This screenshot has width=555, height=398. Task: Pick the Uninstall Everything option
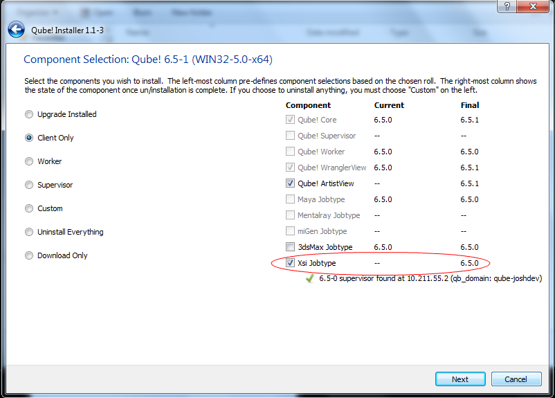click(x=29, y=232)
